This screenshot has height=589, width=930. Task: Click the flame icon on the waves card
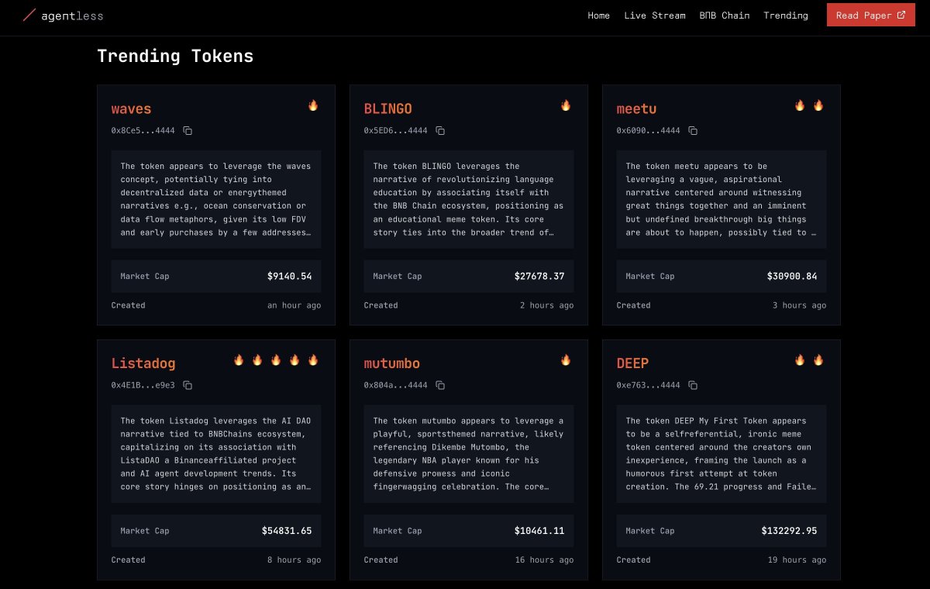(313, 106)
